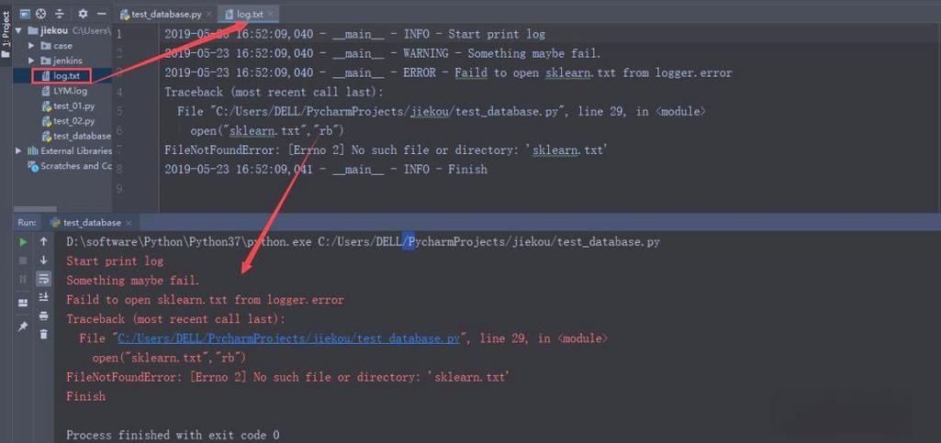Click line number 4 in the editor gutter
The width and height of the screenshot is (941, 443).
coord(119,93)
